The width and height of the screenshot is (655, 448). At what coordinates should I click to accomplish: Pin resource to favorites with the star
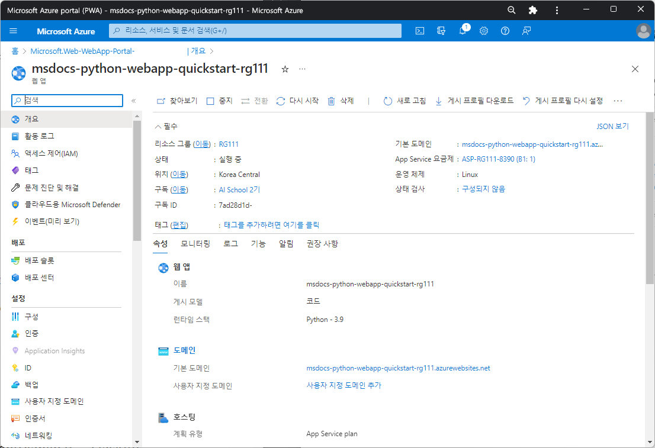(x=285, y=69)
